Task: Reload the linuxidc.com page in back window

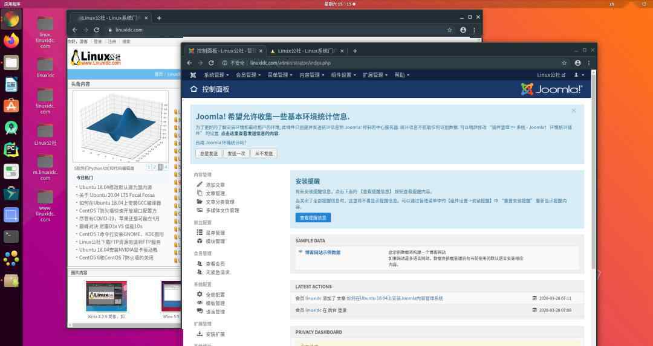Action: click(x=97, y=30)
